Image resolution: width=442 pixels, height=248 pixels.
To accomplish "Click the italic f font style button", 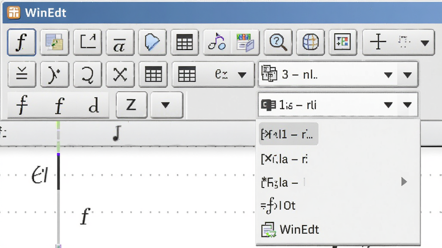I will coord(59,105).
